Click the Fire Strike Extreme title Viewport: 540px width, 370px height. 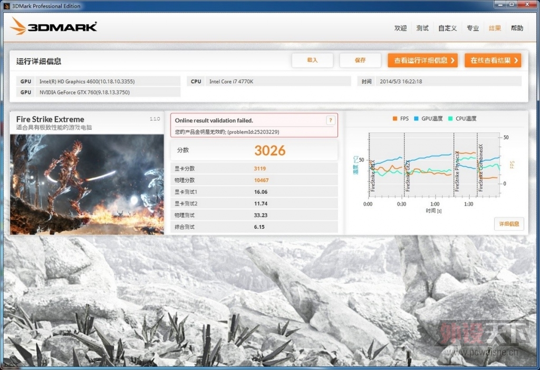[50, 119]
